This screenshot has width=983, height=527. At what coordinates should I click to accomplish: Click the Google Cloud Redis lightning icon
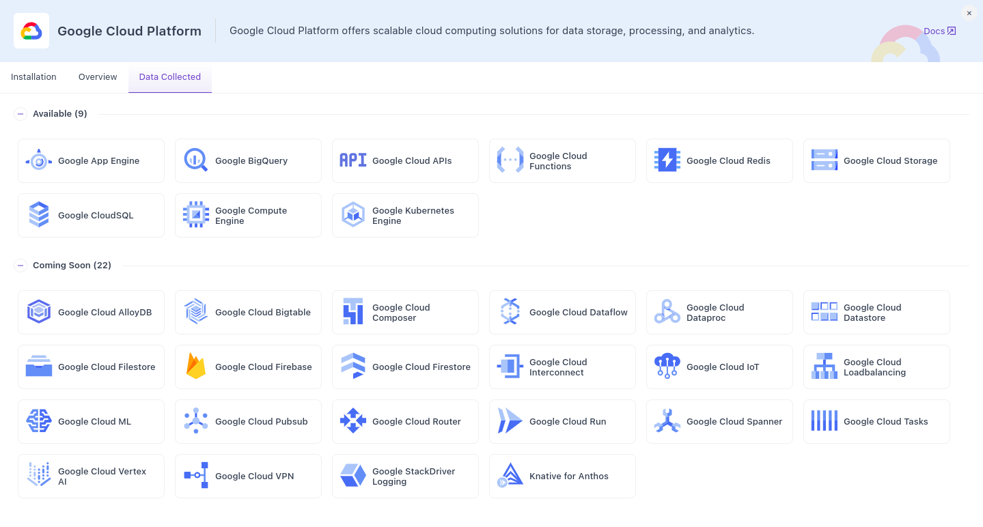tap(667, 160)
